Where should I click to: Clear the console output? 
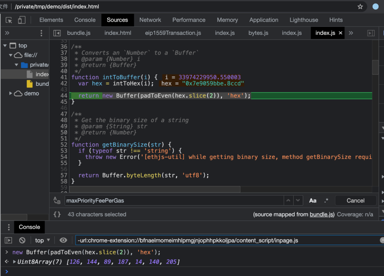point(22,240)
